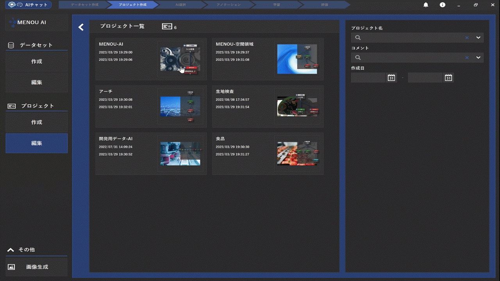Open the info icon in title bar
This screenshot has width=500, height=281.
coord(442,5)
